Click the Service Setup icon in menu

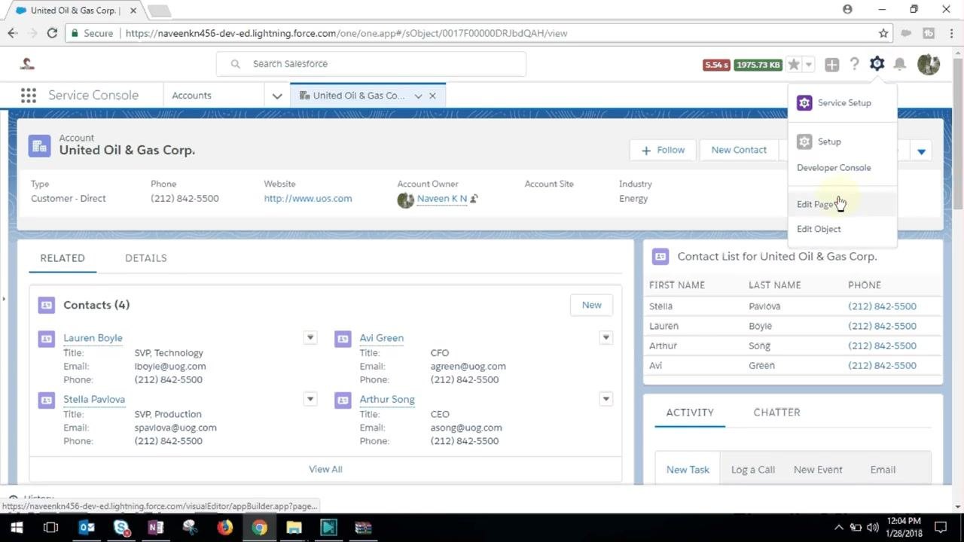[804, 103]
